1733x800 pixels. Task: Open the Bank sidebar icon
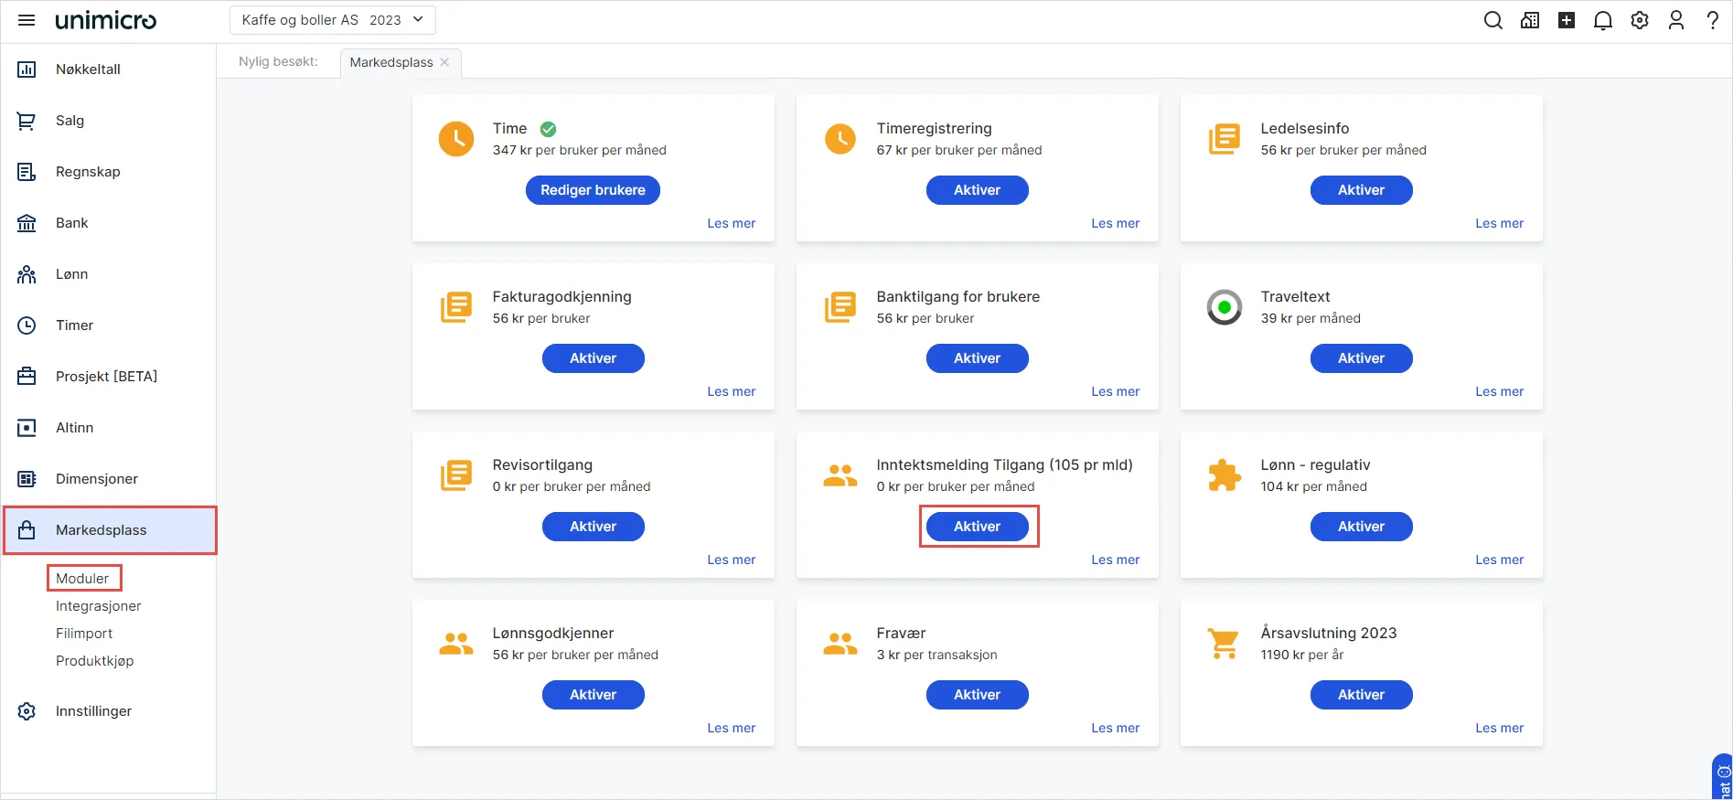click(x=27, y=223)
